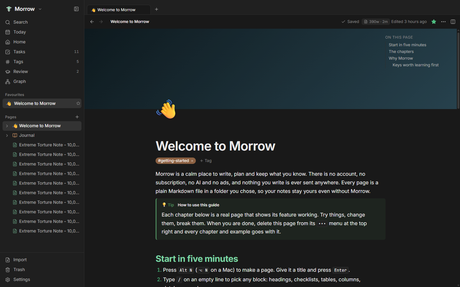
Task: Open Search in the sidebar
Action: click(x=42, y=22)
